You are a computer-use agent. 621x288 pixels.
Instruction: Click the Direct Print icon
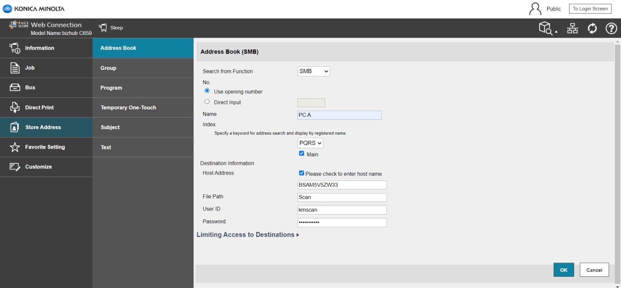tap(15, 108)
